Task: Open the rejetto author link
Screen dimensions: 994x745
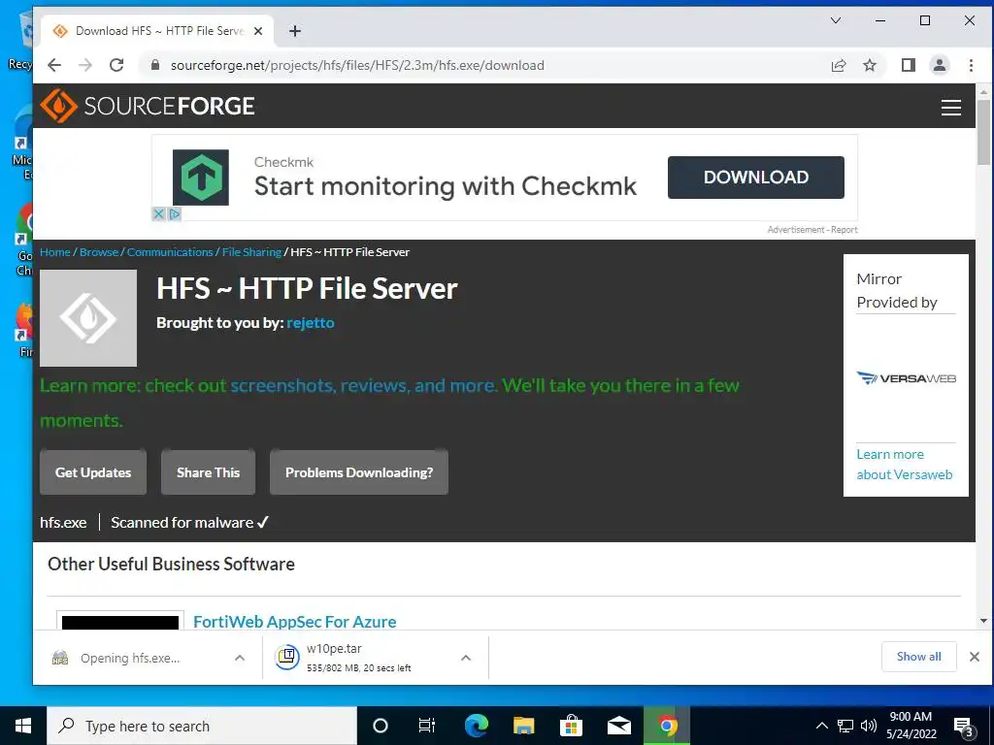Action: 310,322
